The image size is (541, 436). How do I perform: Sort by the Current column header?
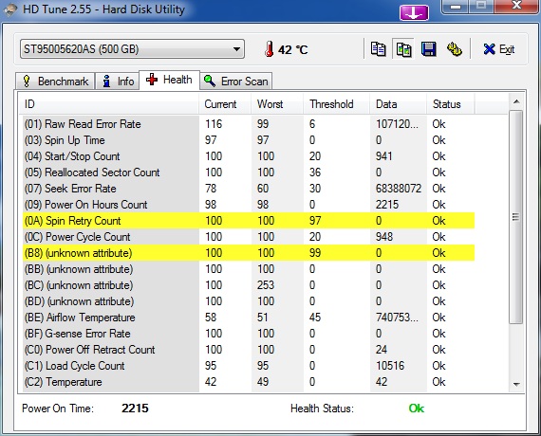click(x=225, y=104)
